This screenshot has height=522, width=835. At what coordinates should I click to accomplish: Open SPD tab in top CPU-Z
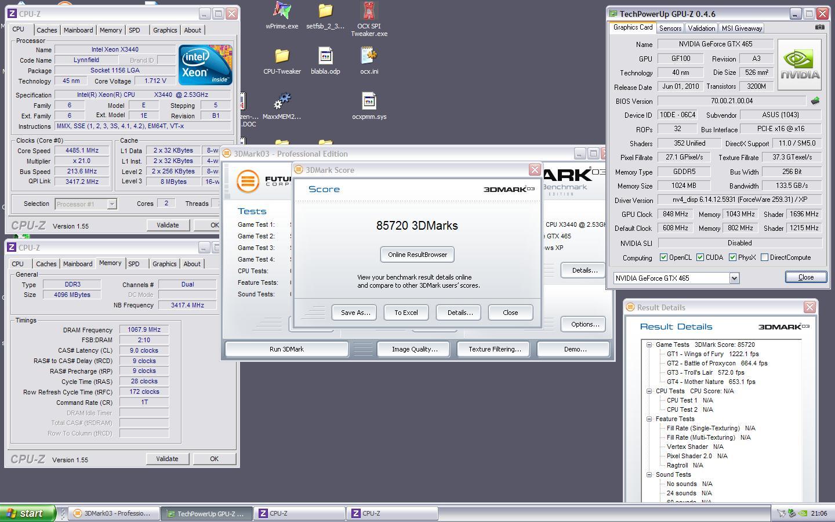[x=135, y=30]
